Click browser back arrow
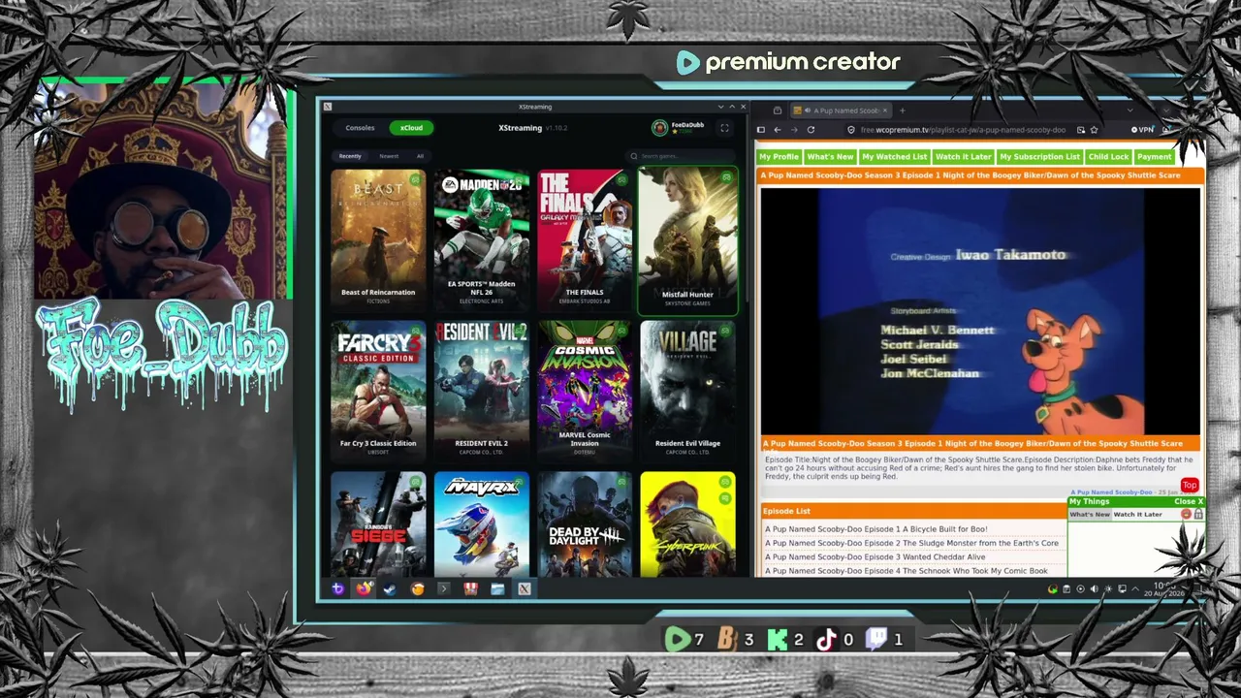Viewport: 1241px width, 698px height. point(777,130)
